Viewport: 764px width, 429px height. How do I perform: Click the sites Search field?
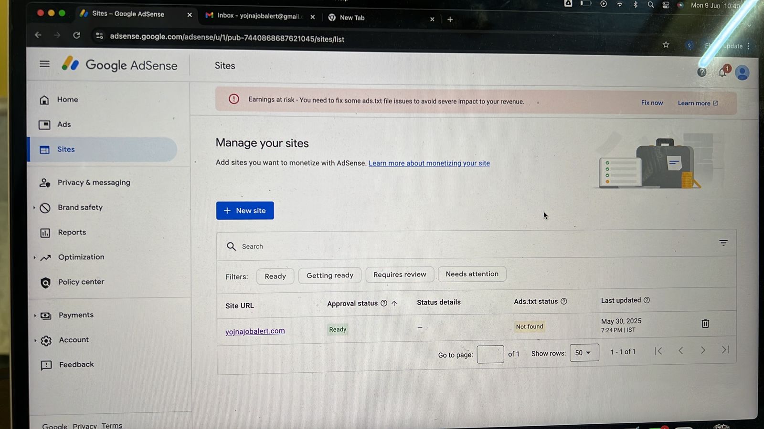(x=468, y=246)
